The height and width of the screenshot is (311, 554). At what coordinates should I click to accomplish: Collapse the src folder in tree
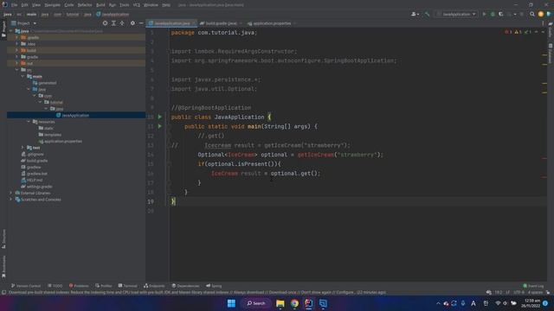(16, 70)
